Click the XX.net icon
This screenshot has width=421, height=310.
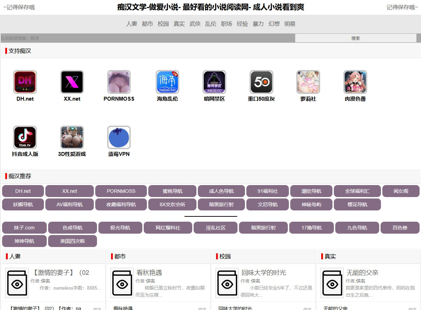(72, 81)
